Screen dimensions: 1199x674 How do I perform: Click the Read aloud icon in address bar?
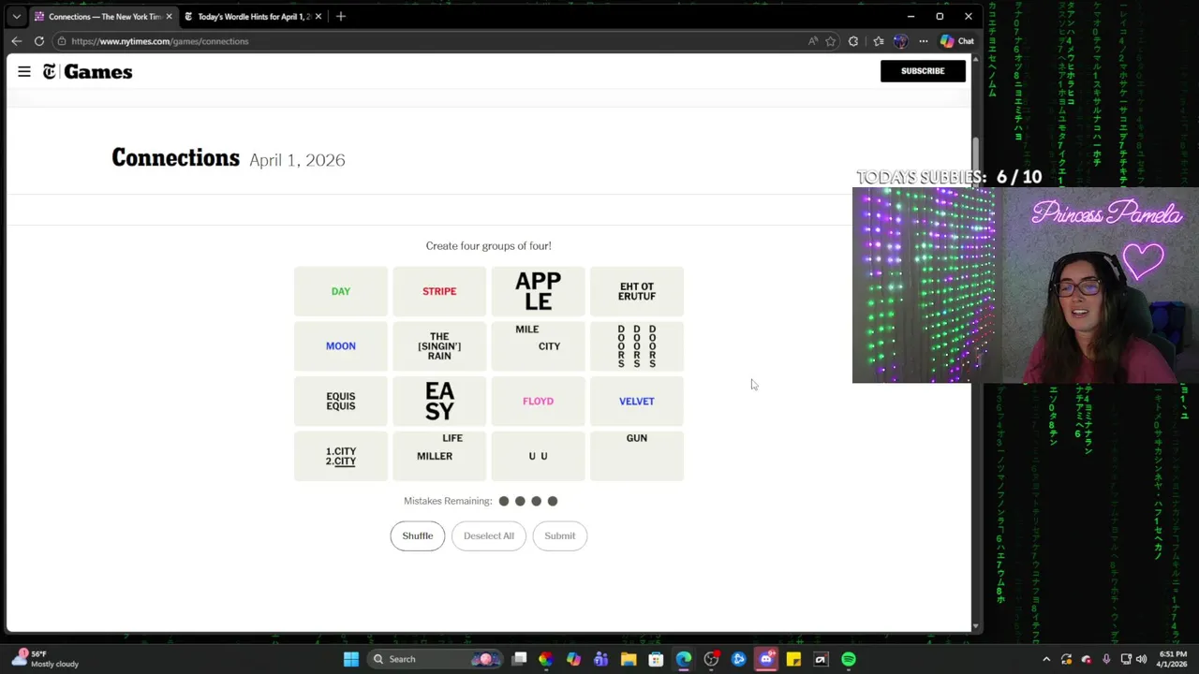click(812, 41)
